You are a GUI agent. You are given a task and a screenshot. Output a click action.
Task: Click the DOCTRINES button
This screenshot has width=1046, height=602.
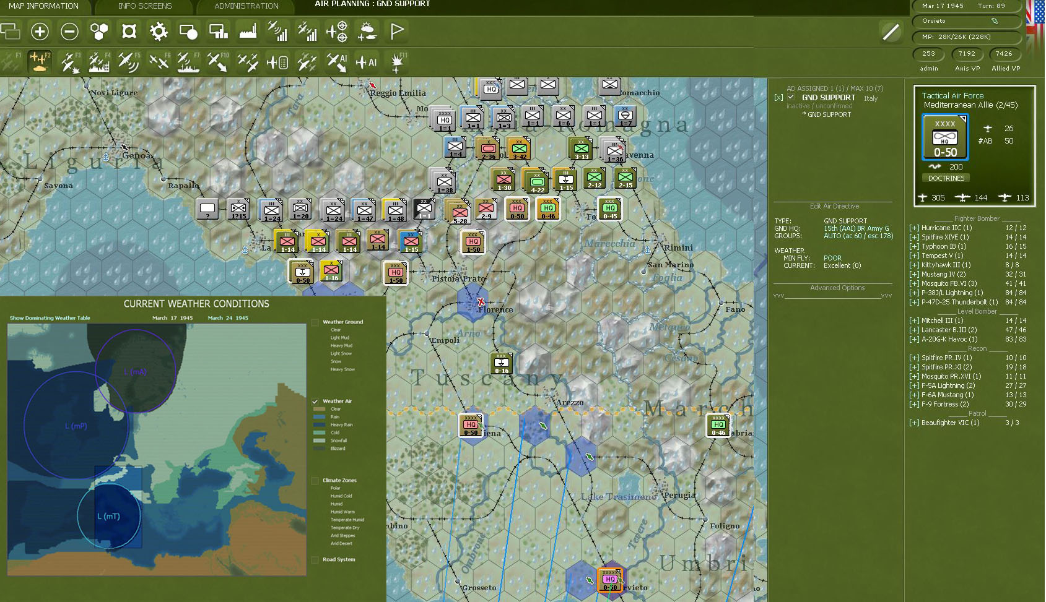point(946,178)
